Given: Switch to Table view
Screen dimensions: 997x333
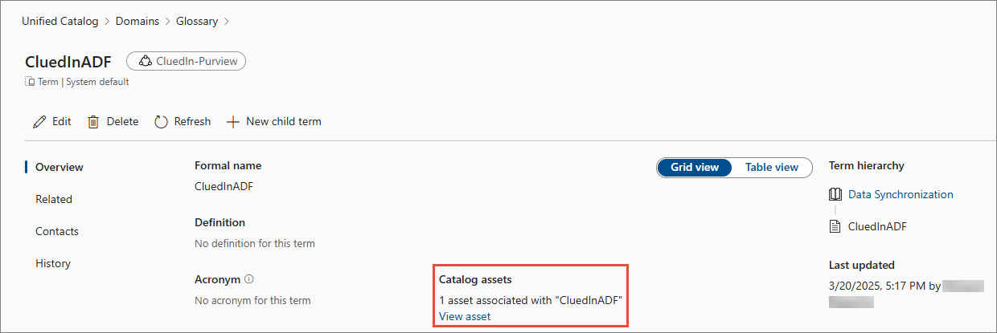Looking at the screenshot, I should tap(771, 167).
